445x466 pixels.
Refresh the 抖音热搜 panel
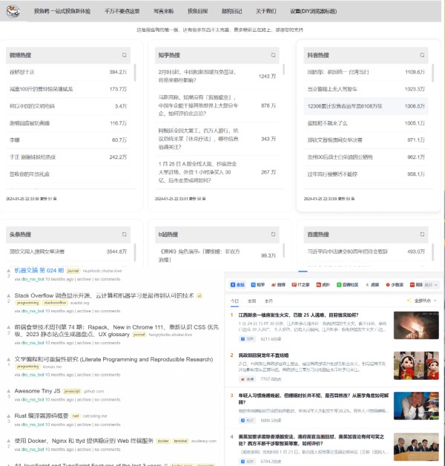422,55
